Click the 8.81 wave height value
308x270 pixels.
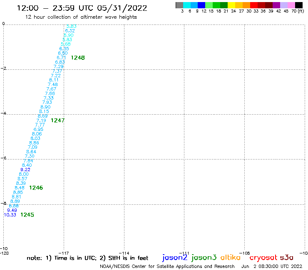tap(16, 196)
